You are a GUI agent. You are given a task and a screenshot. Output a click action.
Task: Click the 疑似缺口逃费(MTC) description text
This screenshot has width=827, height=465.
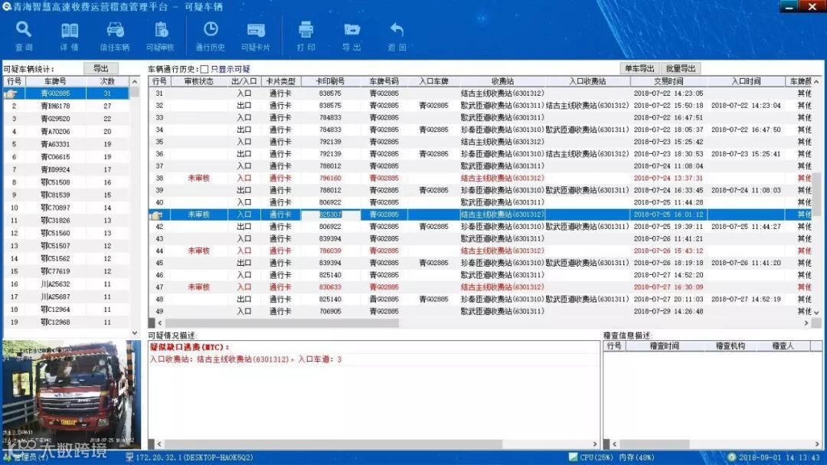[x=190, y=347]
